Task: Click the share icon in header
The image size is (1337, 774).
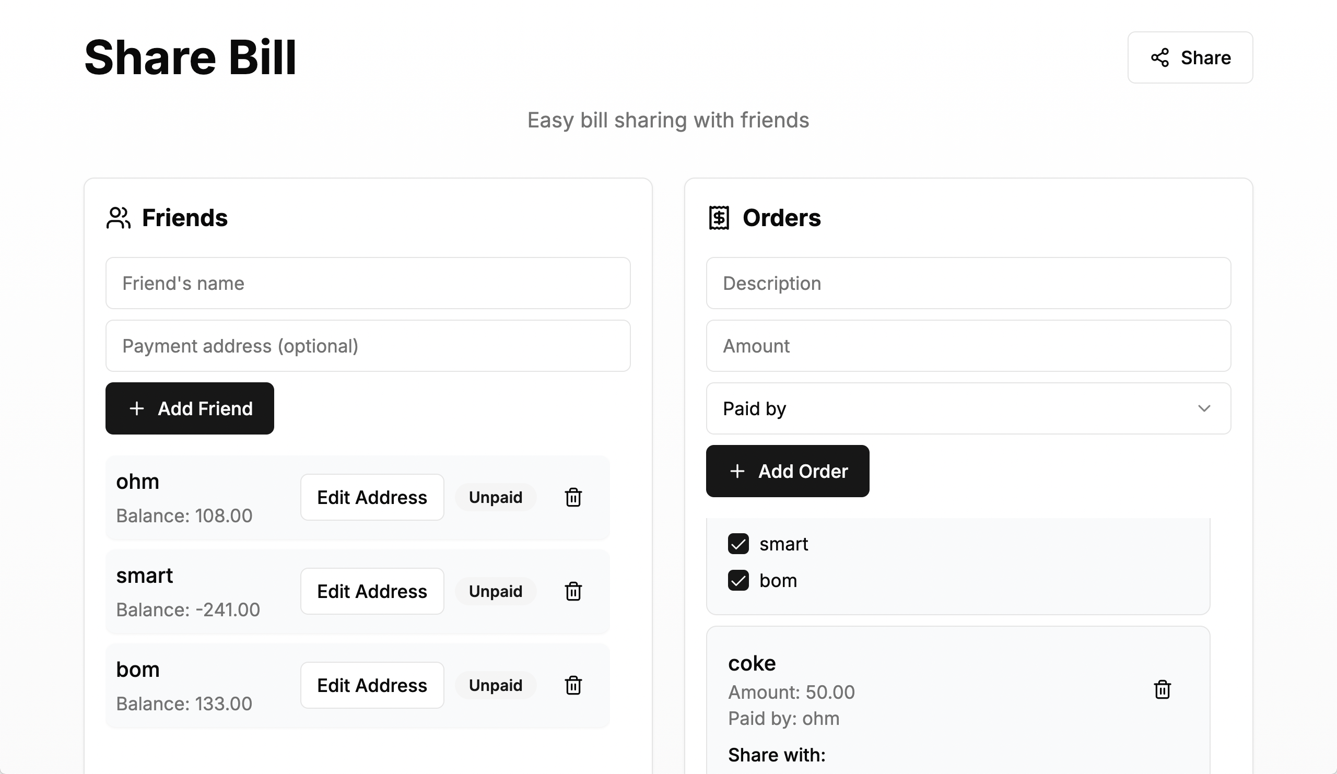Action: (1160, 57)
